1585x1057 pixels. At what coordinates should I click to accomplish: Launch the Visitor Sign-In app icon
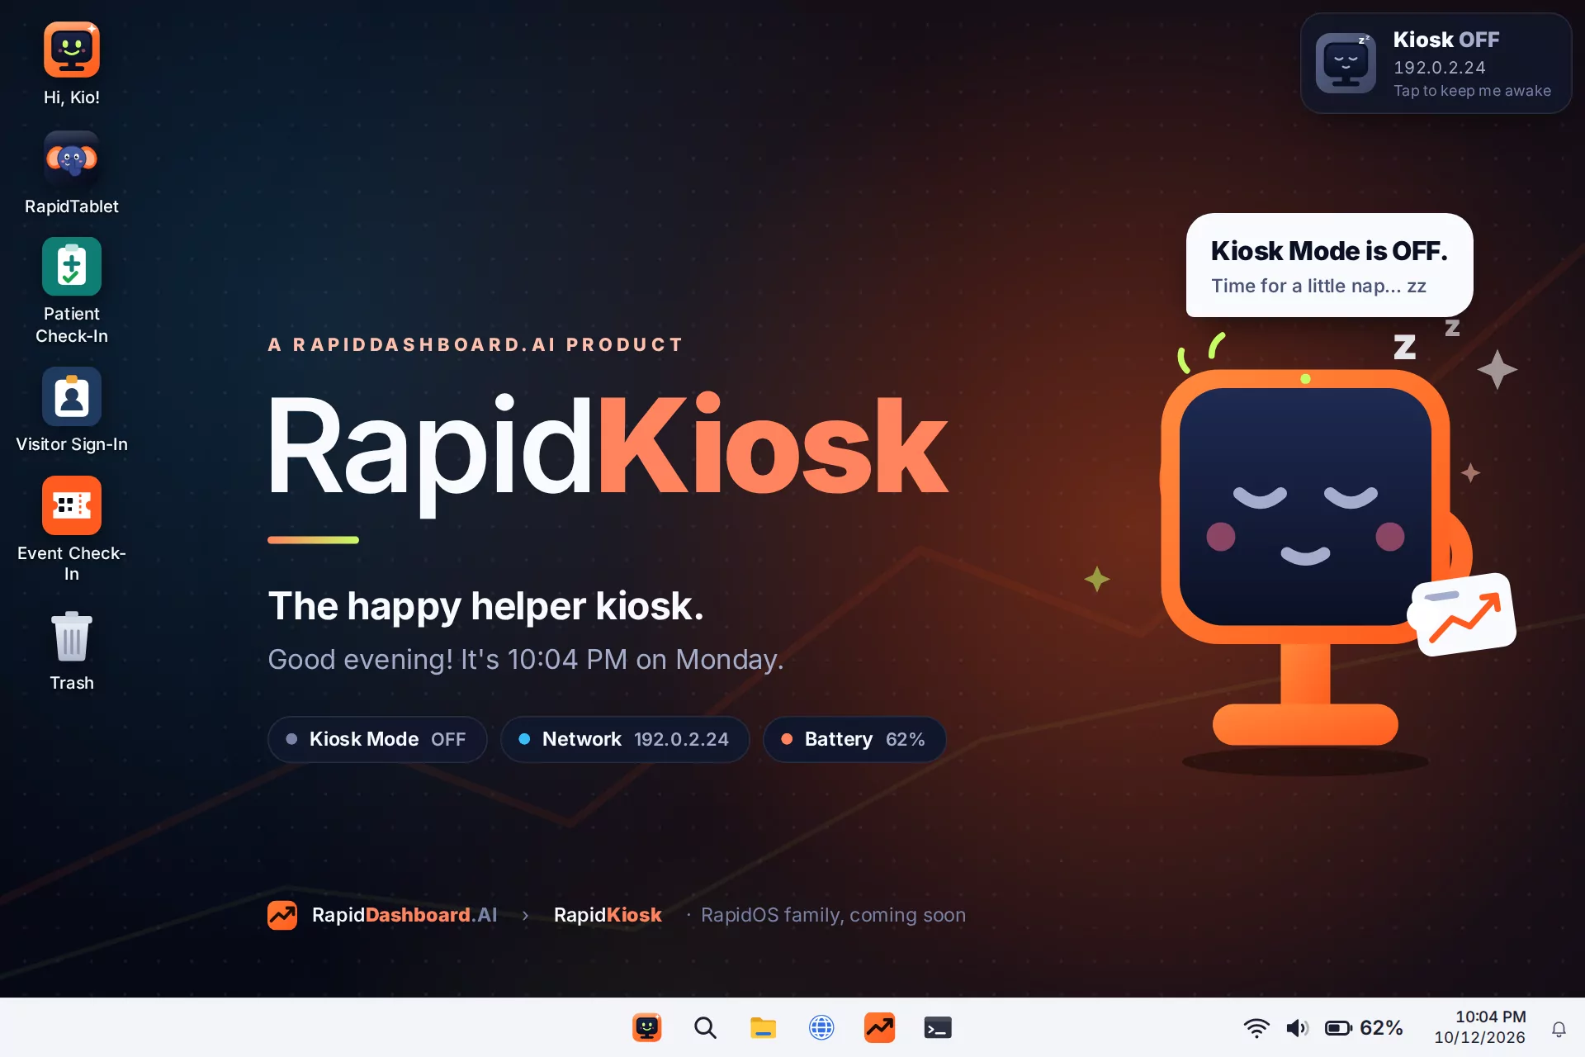tap(72, 410)
